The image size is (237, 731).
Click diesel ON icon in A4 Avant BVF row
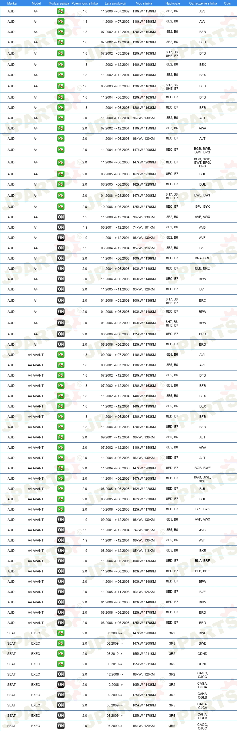coord(61,592)
